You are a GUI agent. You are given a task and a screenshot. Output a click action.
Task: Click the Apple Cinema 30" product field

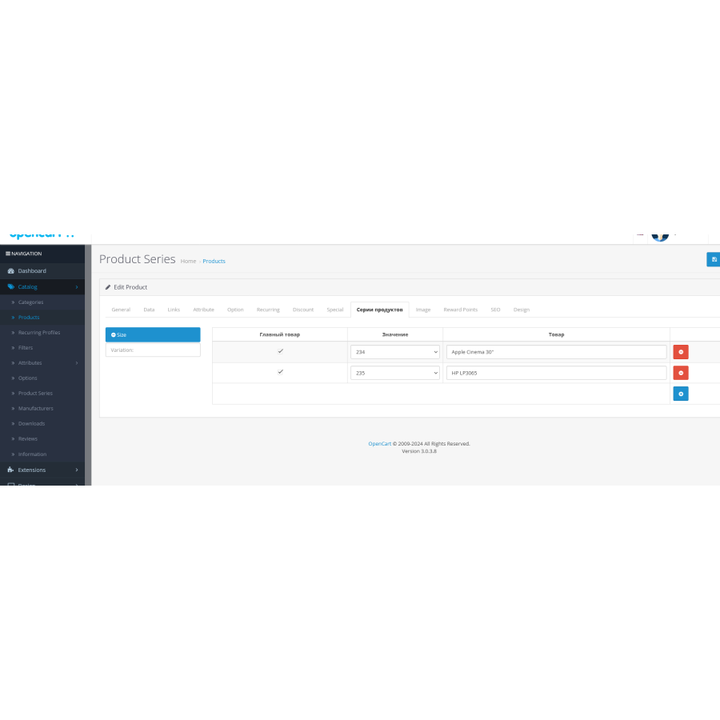point(556,352)
